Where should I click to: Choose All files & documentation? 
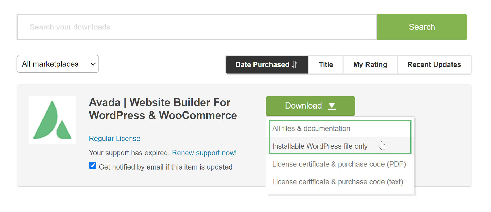pos(340,128)
